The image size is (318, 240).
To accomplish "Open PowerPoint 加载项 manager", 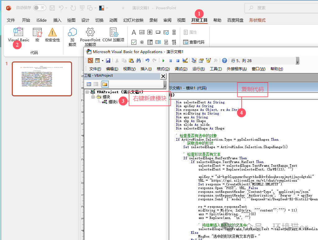I will tap(90, 37).
